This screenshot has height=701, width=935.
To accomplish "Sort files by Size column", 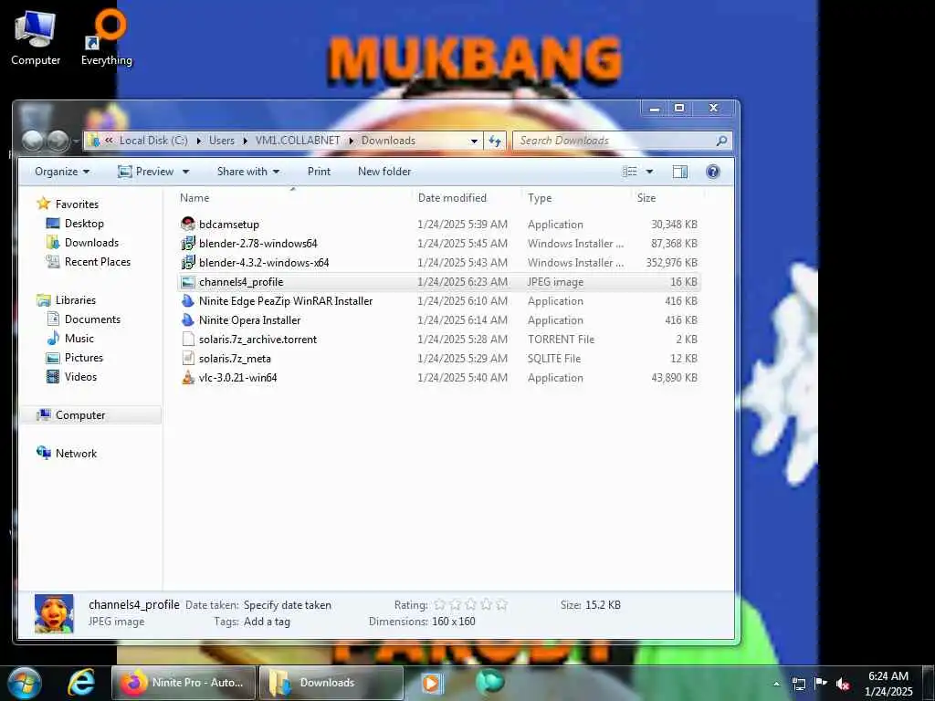I will 667,198.
